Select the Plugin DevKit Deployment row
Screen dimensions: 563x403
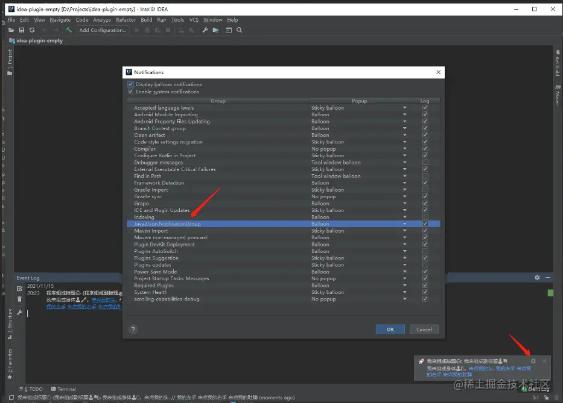point(283,245)
